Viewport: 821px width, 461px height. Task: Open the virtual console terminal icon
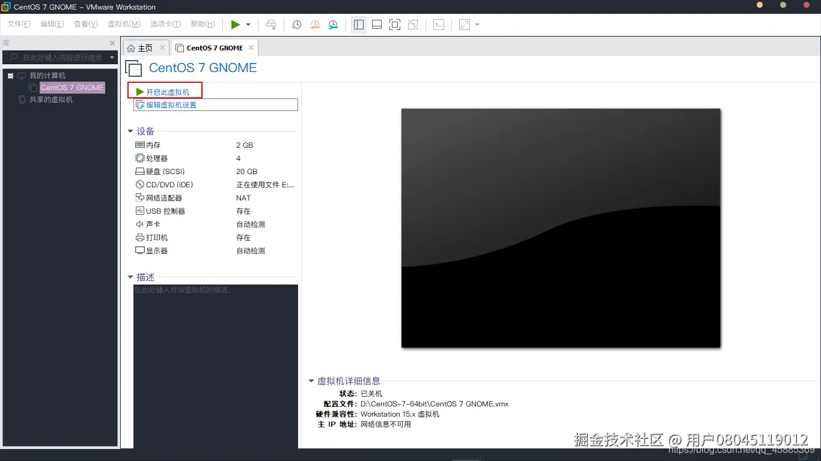click(x=438, y=25)
